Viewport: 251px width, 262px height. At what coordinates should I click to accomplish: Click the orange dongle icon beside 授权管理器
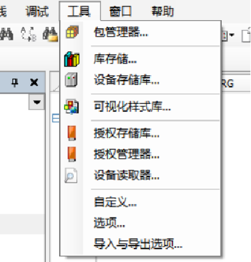click(72, 154)
